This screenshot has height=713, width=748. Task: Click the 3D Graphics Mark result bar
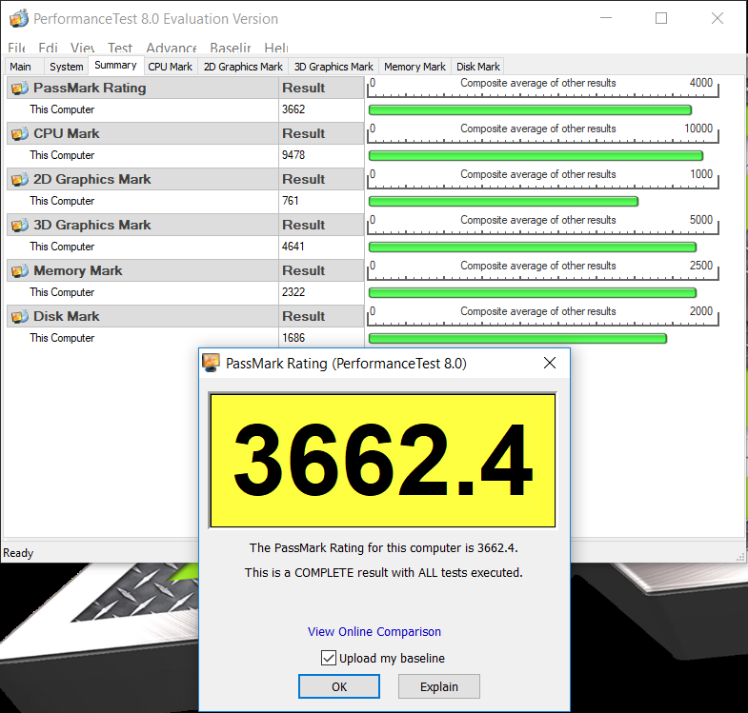click(x=533, y=247)
